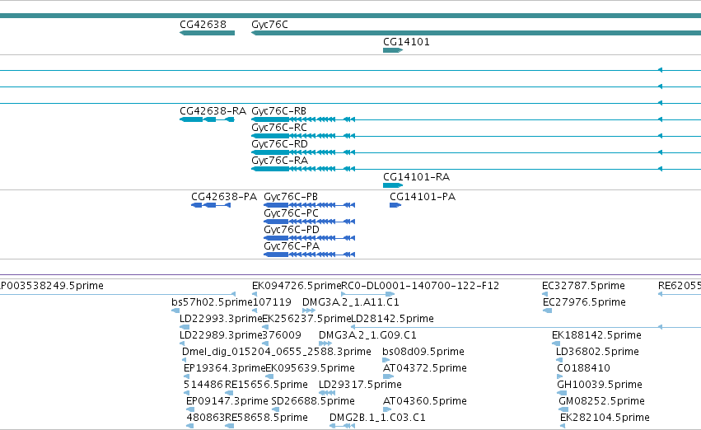The height and width of the screenshot is (430, 701).
Task: Click the LD22993.3prime EST label
Action: 221,319
